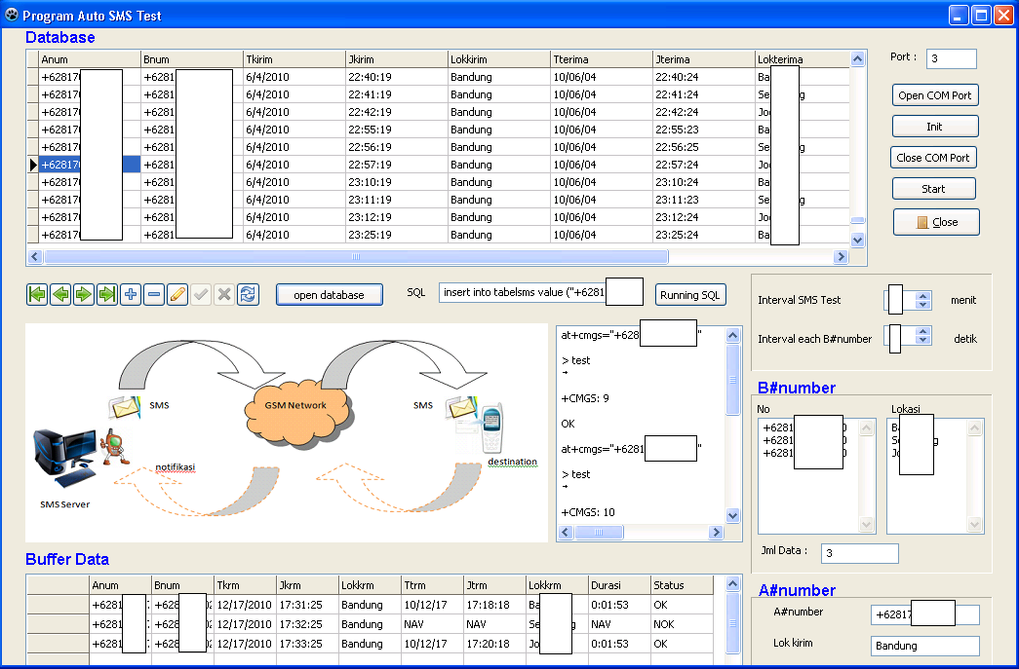Click the Running SQL button
Viewport: 1019px width, 669px height.
pos(690,295)
